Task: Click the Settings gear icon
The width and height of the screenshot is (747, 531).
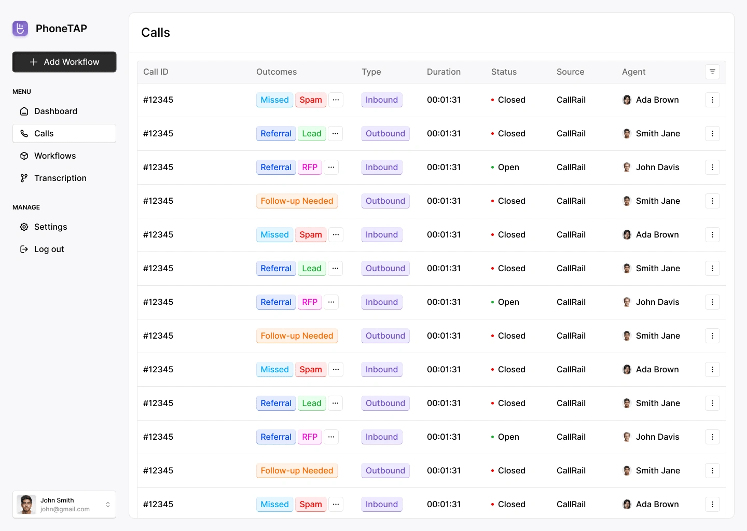Action: 24,227
